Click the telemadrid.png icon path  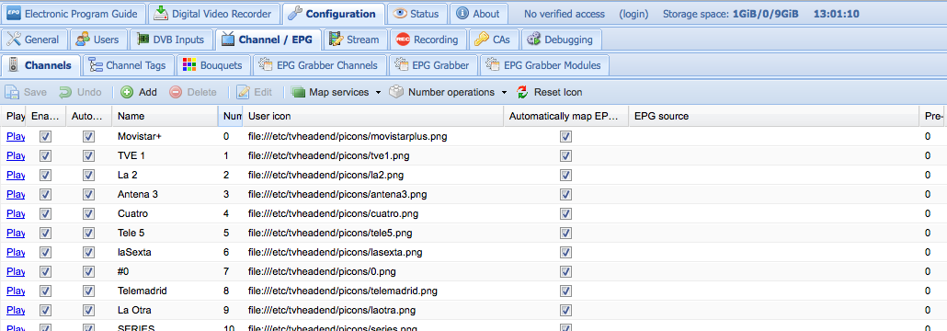(x=342, y=291)
